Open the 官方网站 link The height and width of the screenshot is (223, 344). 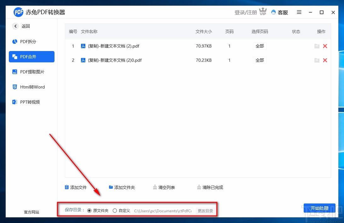click(x=31, y=212)
